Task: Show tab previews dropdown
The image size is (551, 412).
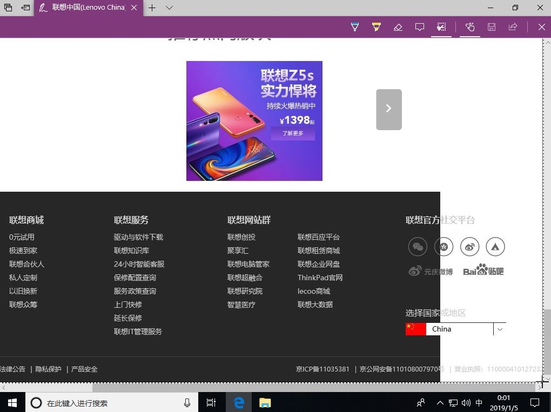Action: coord(169,8)
